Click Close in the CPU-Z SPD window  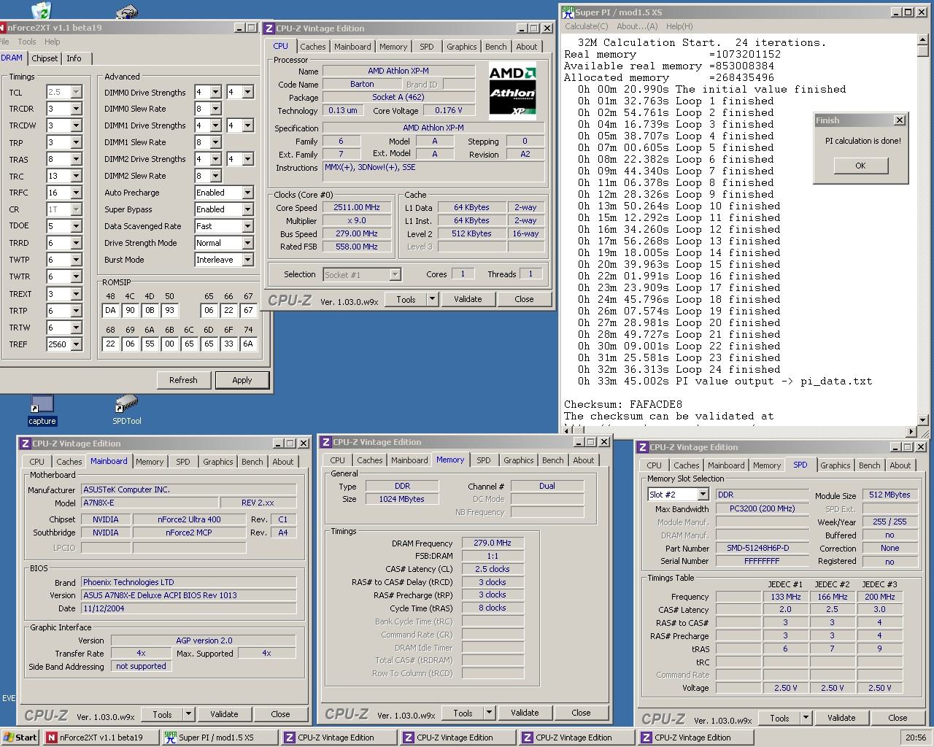pos(898,718)
